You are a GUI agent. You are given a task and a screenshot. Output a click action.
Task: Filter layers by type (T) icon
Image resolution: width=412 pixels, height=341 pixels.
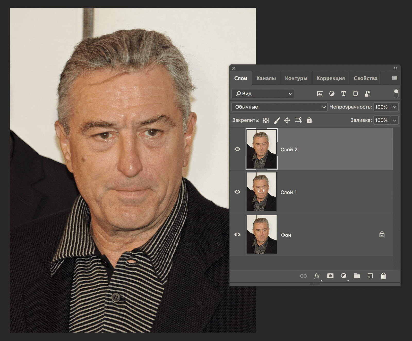(344, 94)
